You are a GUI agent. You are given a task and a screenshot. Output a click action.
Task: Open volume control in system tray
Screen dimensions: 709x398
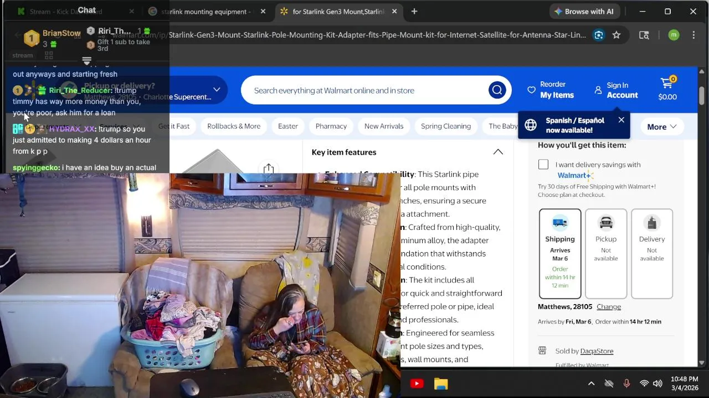[657, 384]
